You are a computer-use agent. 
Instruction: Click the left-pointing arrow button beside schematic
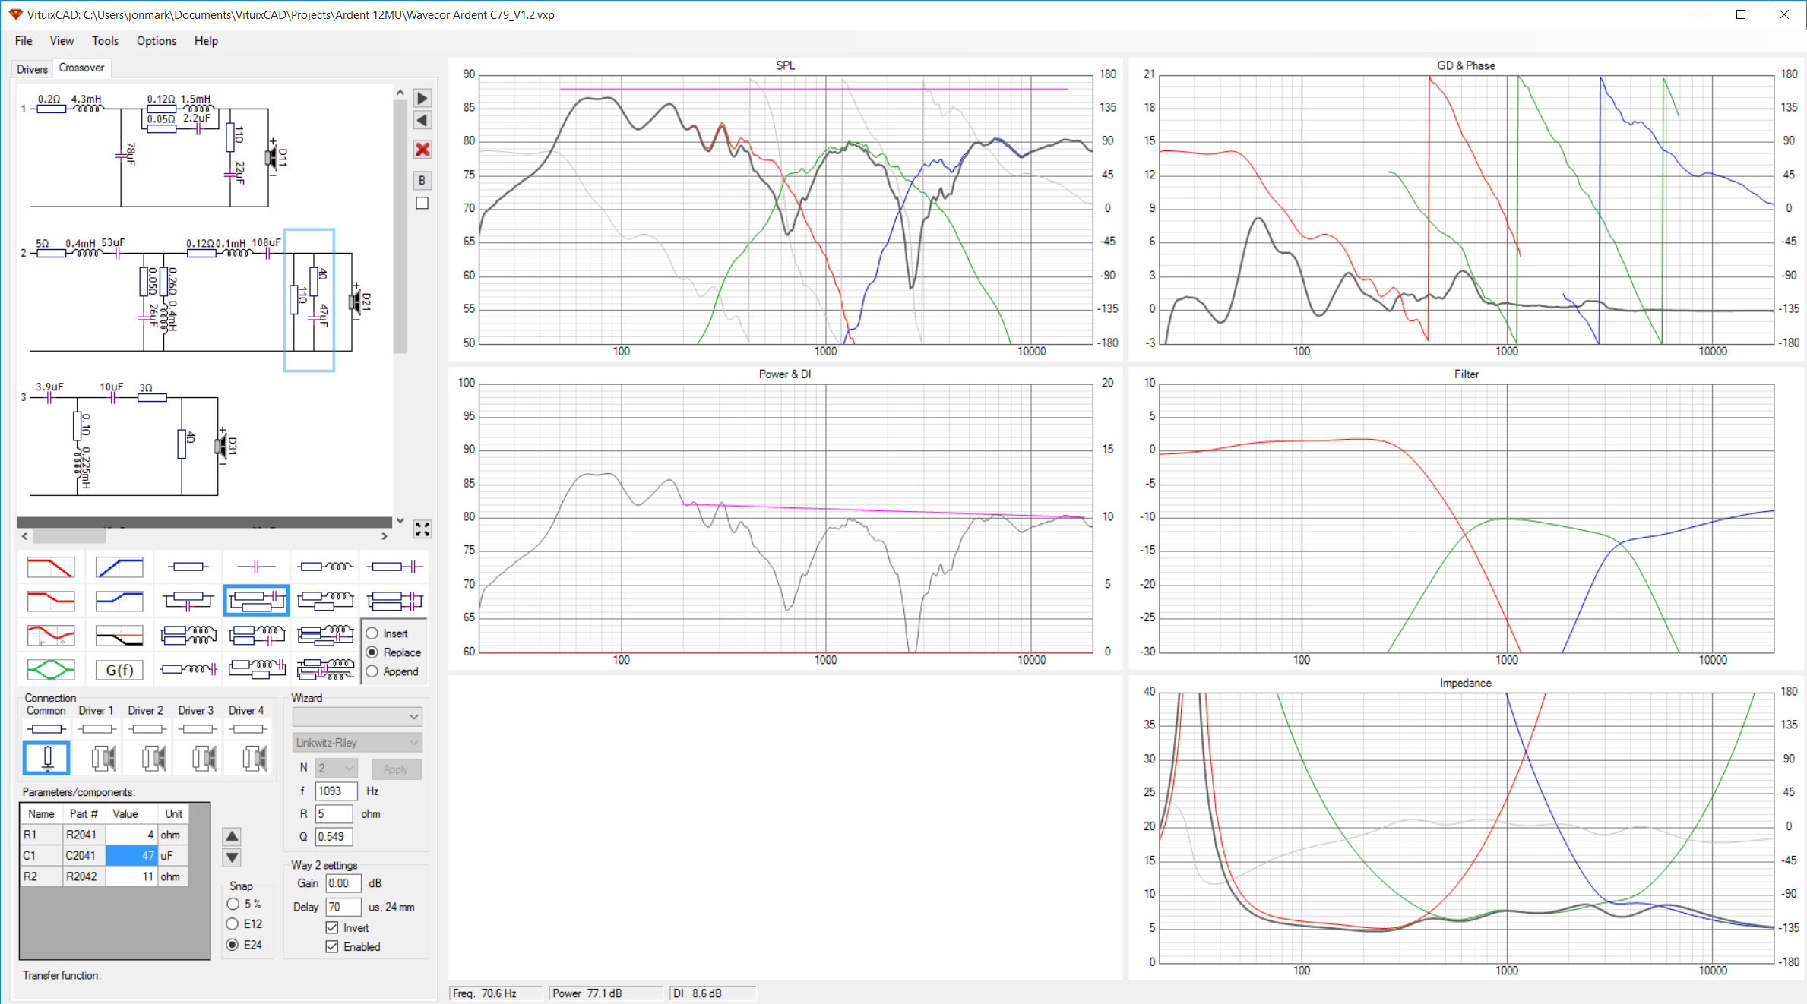(x=422, y=121)
